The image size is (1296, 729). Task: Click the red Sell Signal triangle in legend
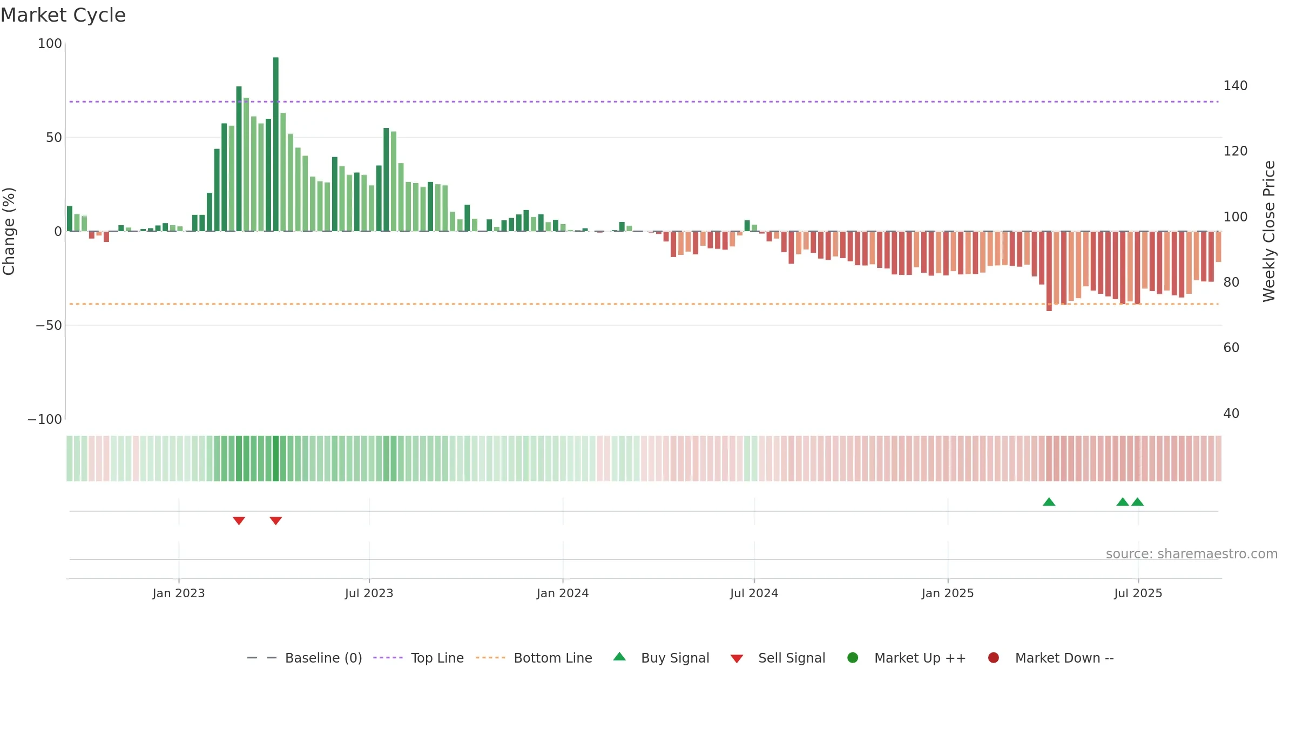737,659
